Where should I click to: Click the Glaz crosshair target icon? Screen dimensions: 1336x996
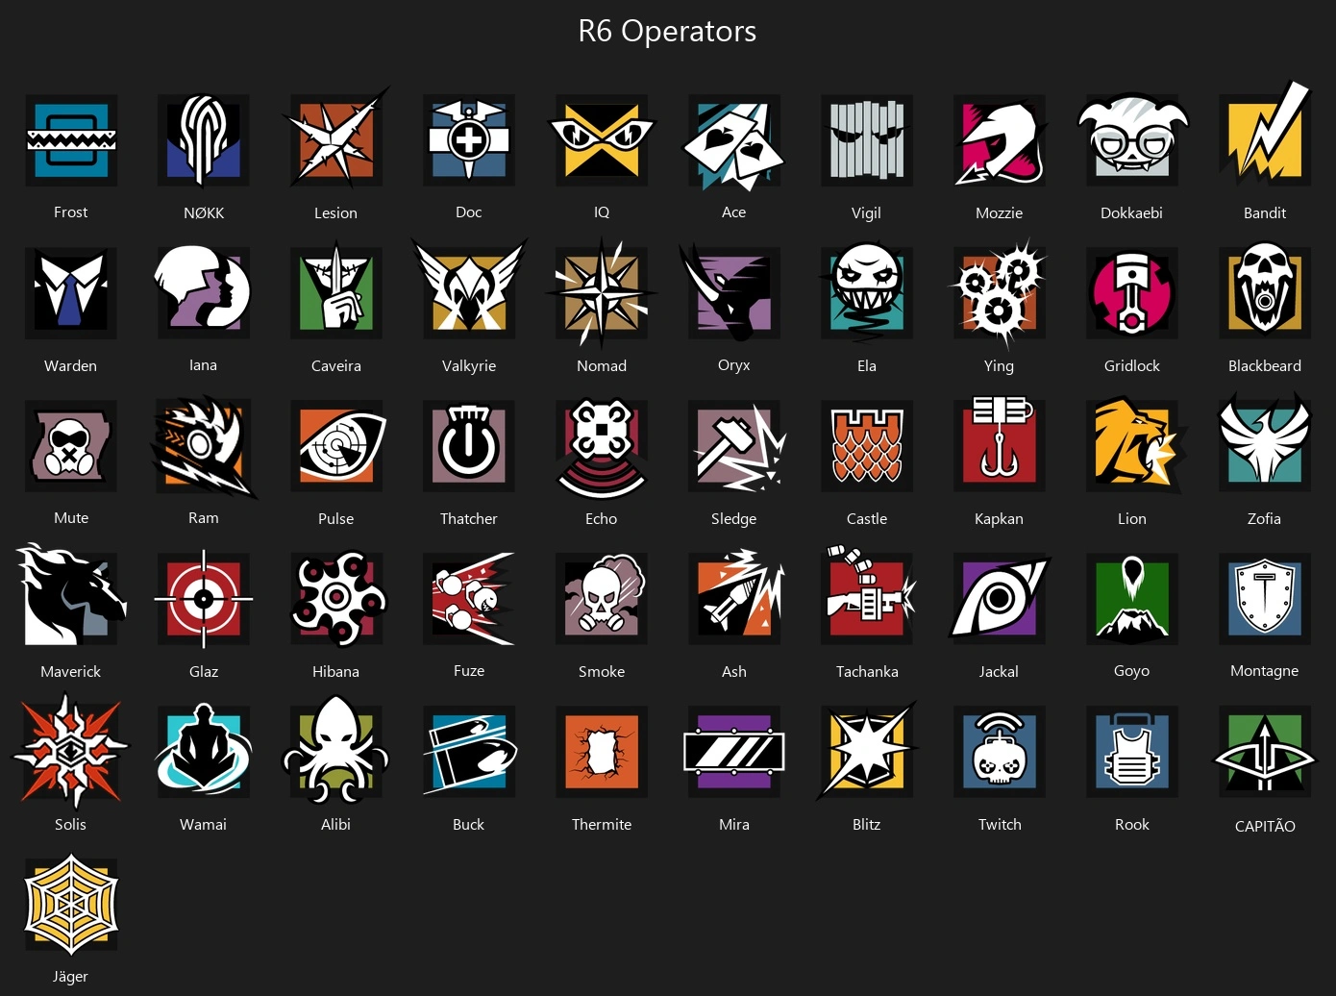tap(204, 599)
